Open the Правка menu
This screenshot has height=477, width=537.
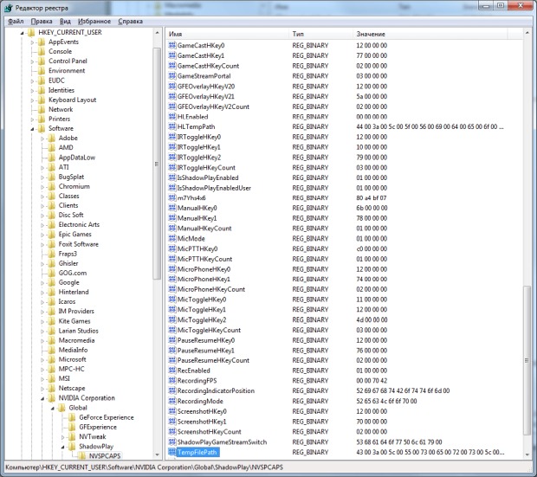[x=42, y=22]
